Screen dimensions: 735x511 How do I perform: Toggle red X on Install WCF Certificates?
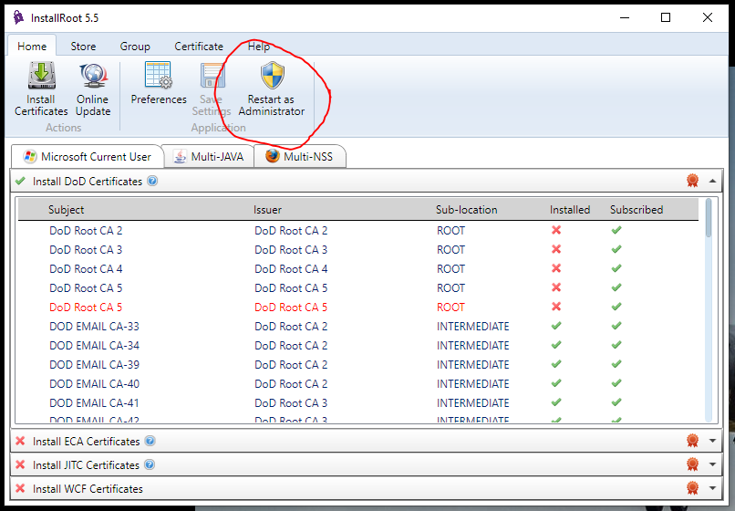point(20,488)
